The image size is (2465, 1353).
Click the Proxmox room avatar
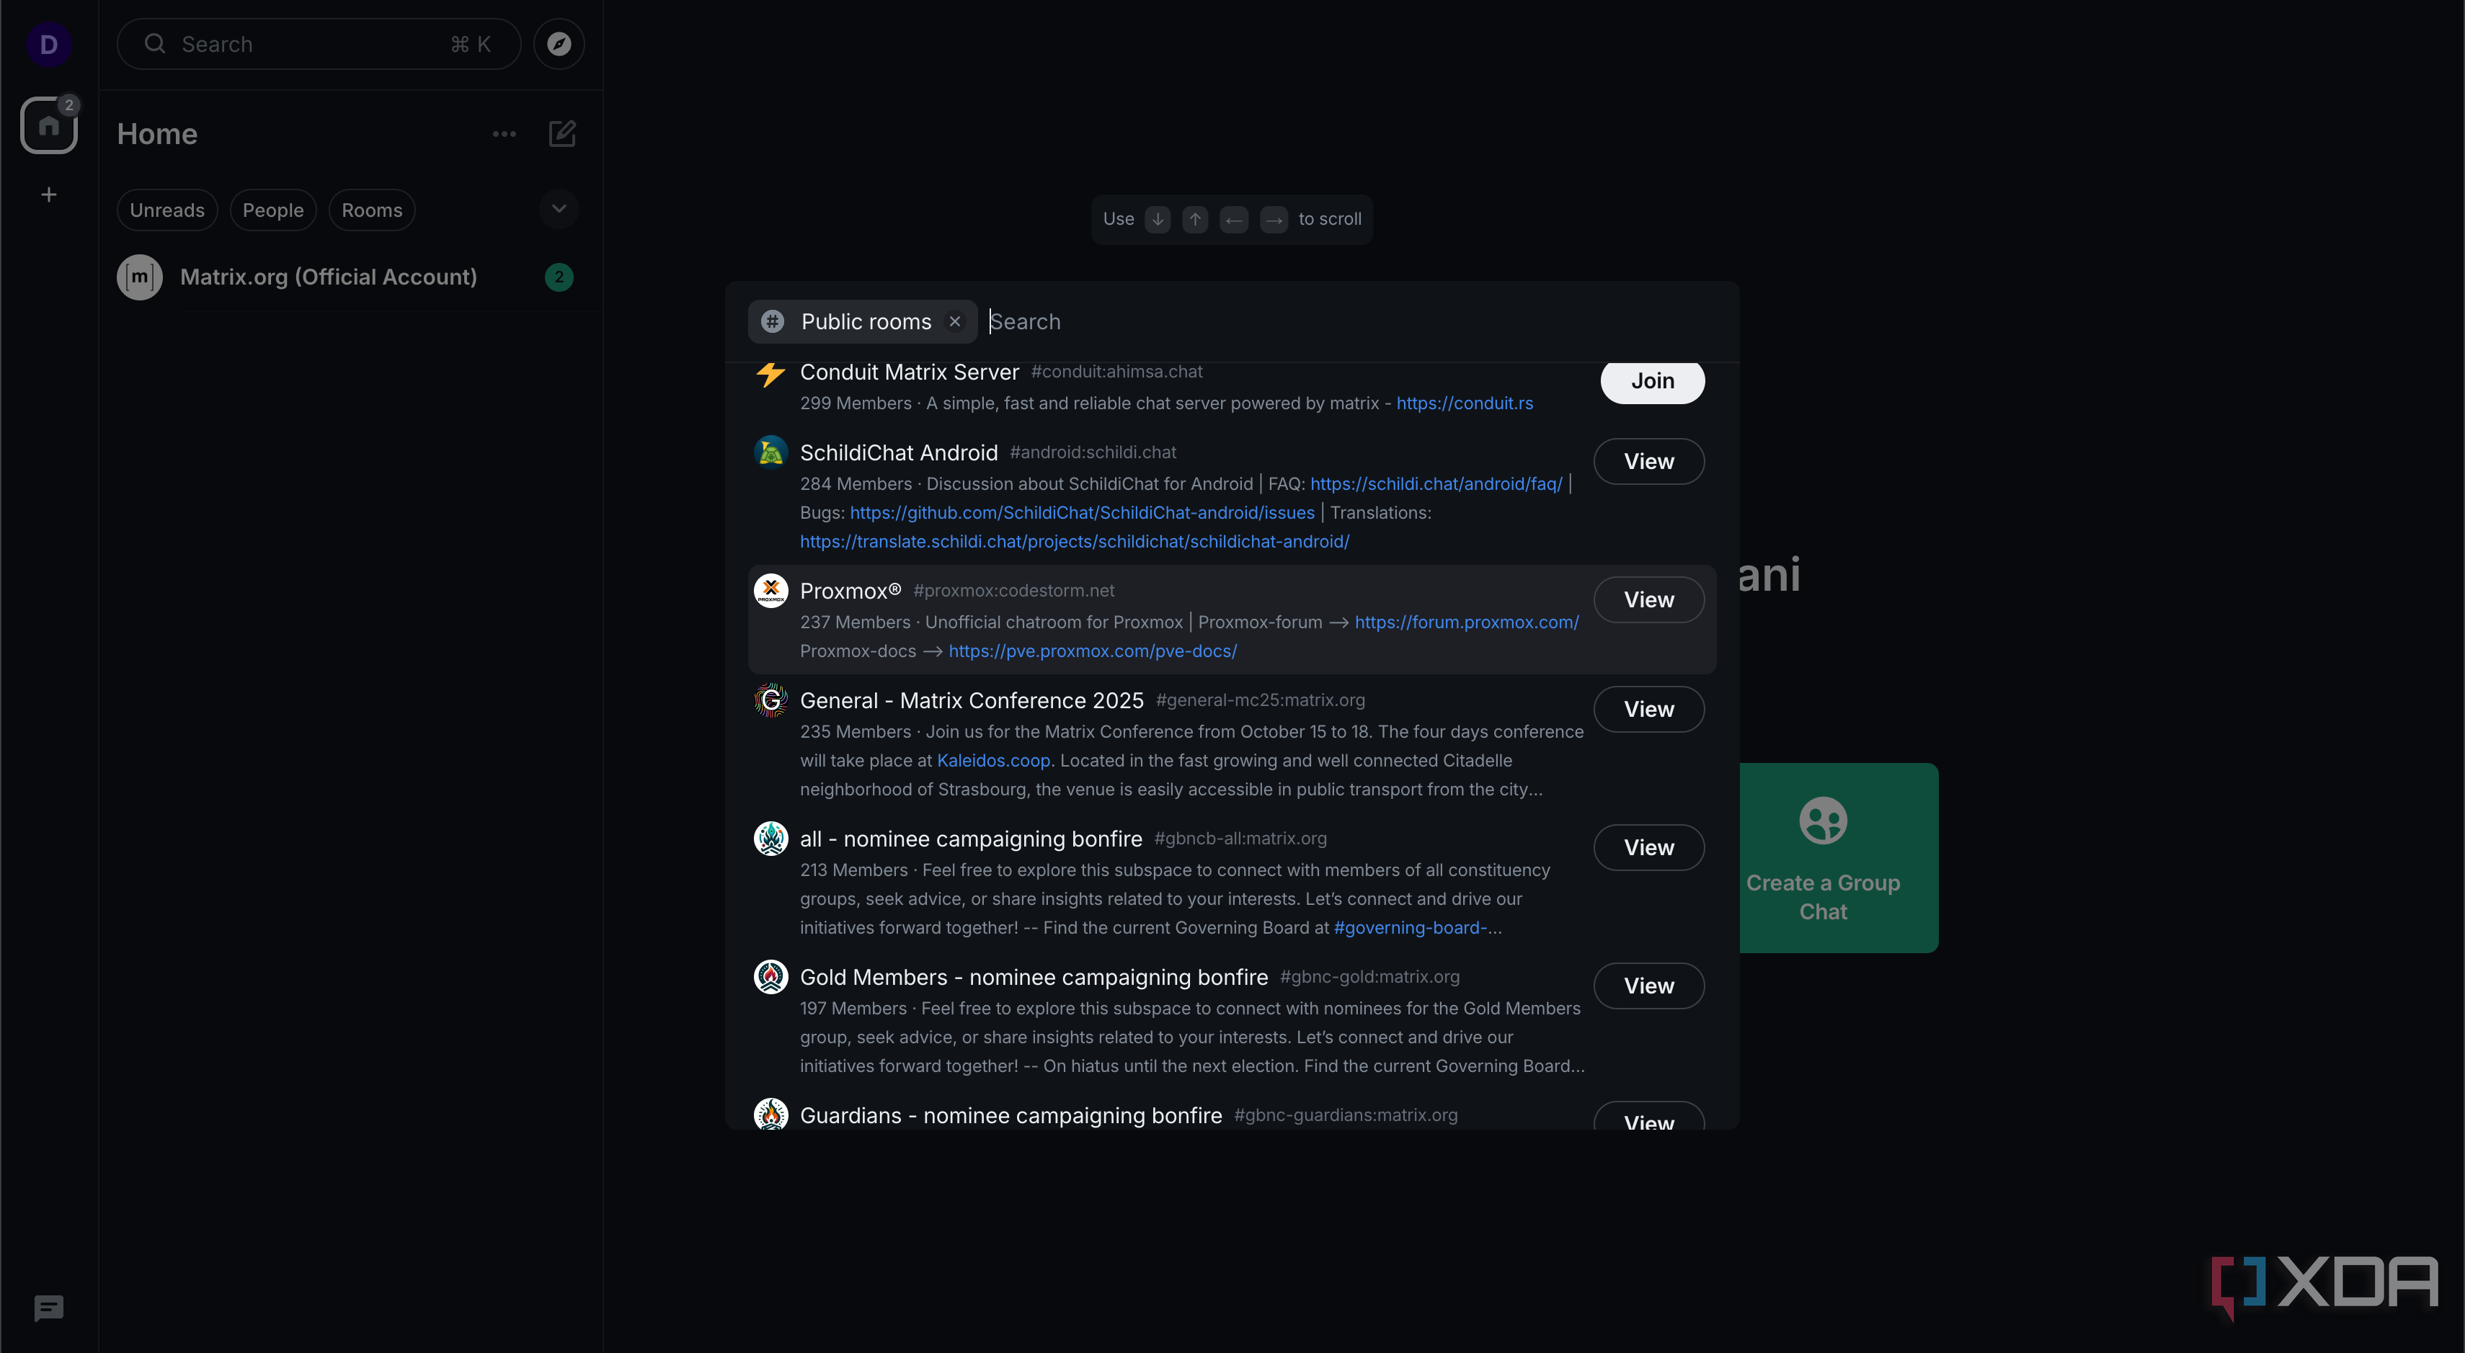(770, 591)
